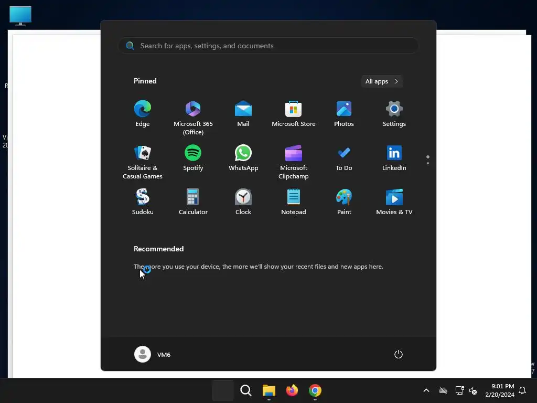The width and height of the screenshot is (537, 403).
Task: Launch Solitaire & Casual Games
Action: point(143,162)
